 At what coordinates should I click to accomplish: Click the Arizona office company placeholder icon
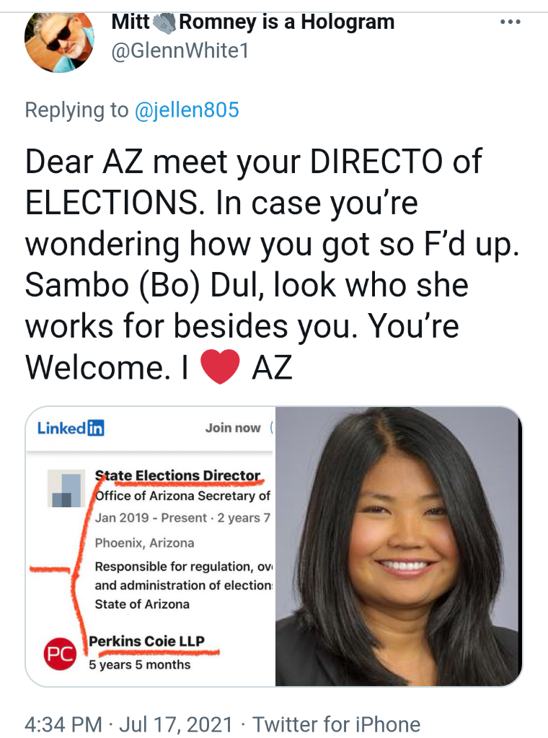tap(66, 488)
